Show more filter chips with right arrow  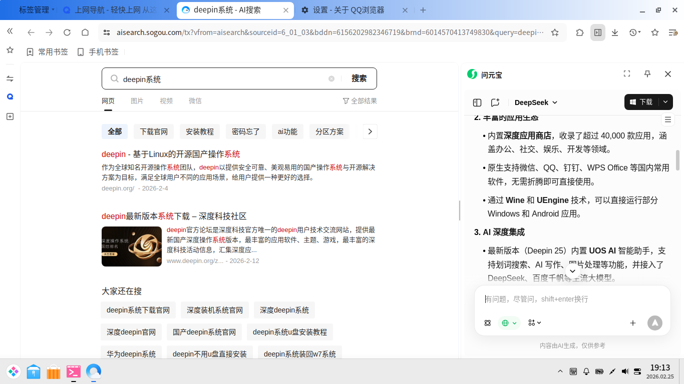[x=370, y=131]
